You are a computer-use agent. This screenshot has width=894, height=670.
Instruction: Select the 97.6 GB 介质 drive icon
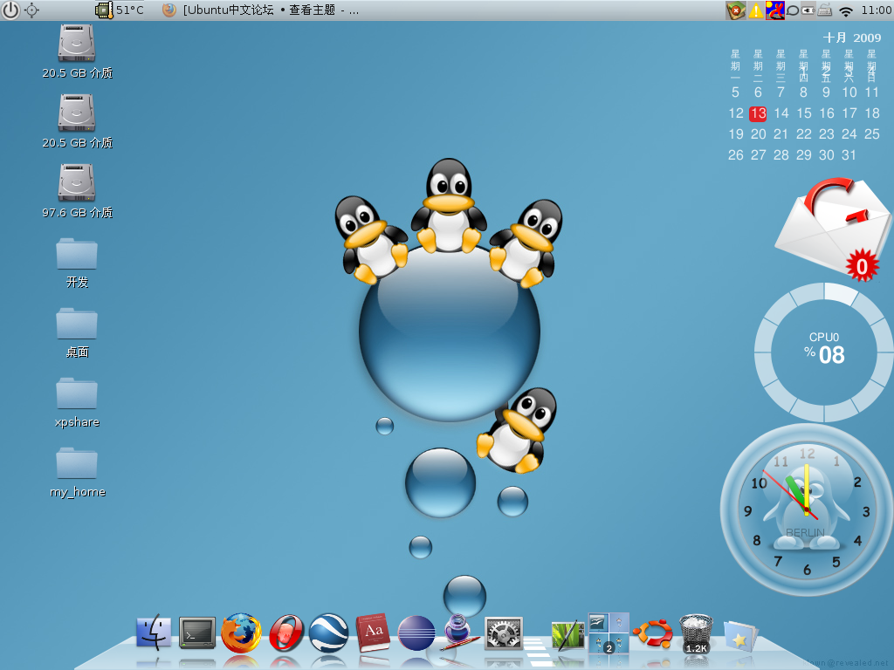tap(77, 191)
